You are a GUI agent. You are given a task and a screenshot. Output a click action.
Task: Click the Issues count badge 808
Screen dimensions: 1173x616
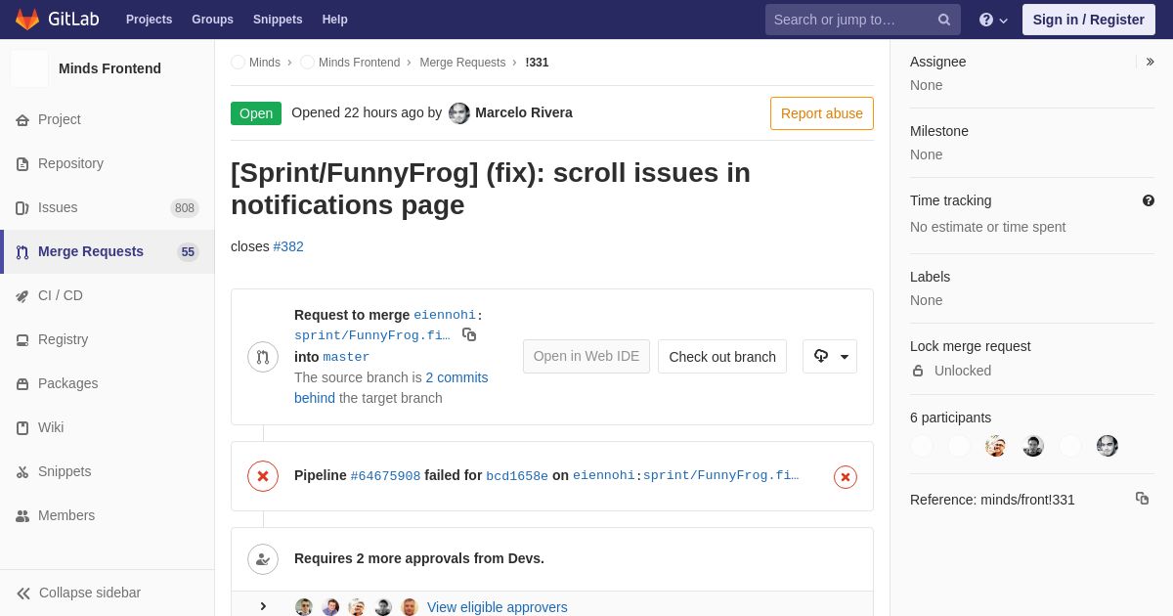185,208
